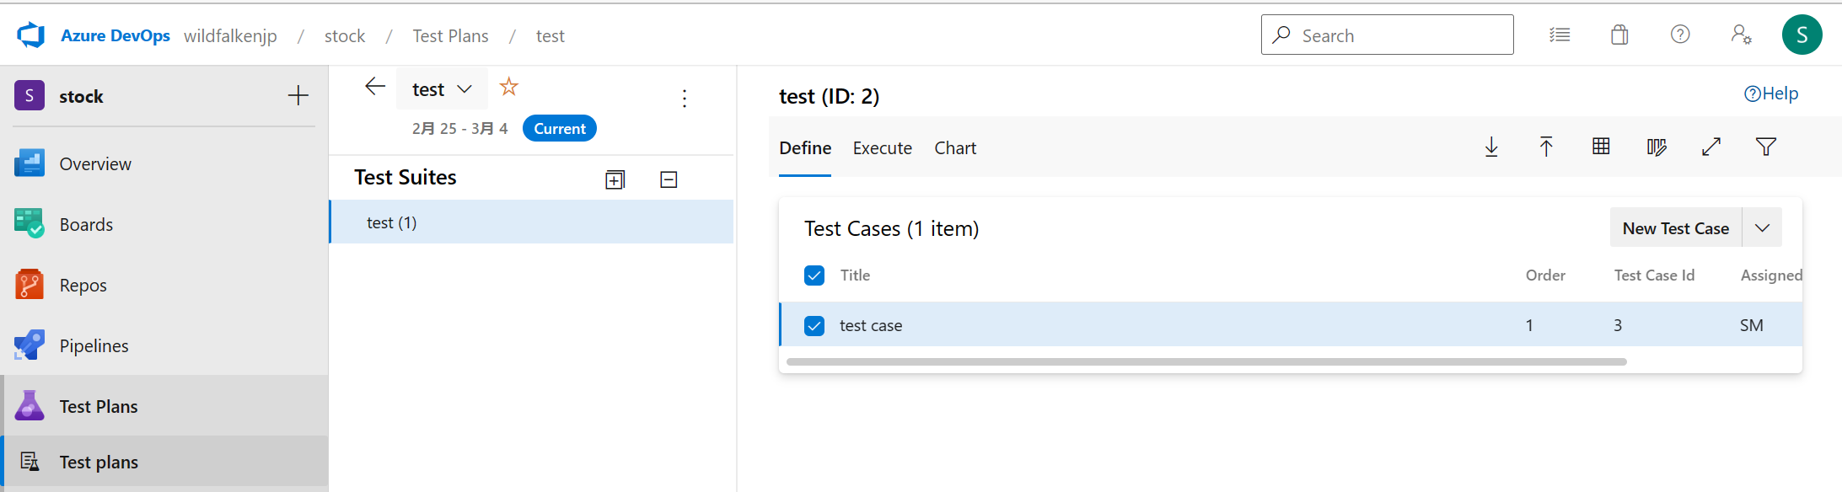Viewport: 1842px width, 492px height.
Task: Expand all test suites
Action: pyautogui.click(x=615, y=179)
